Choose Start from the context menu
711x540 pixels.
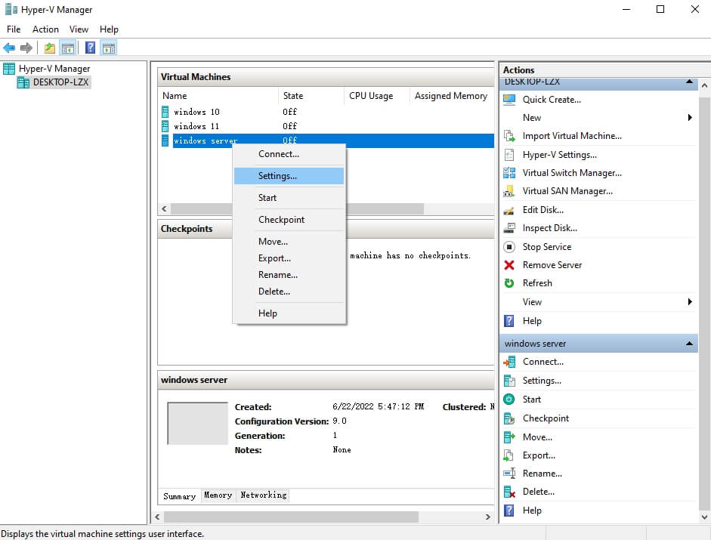[x=289, y=198]
